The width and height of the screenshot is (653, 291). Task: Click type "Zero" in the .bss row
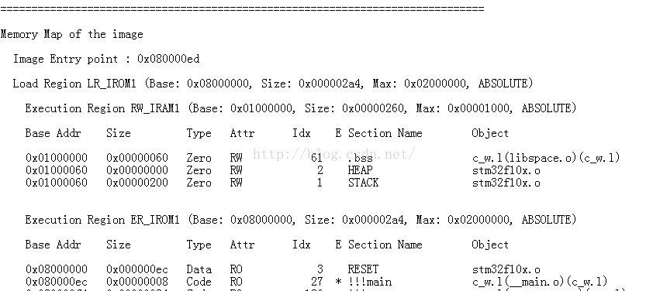(x=199, y=159)
